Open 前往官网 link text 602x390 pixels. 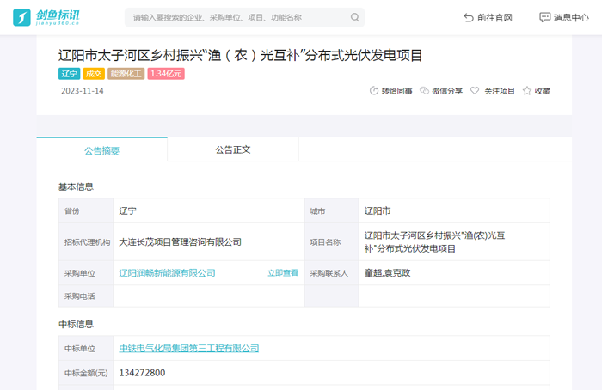[494, 18]
